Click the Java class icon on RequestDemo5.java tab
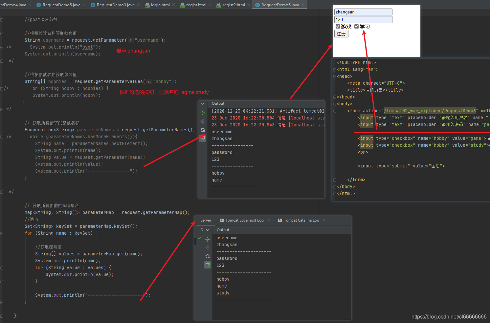The height and width of the screenshot is (323, 490). click(39, 5)
